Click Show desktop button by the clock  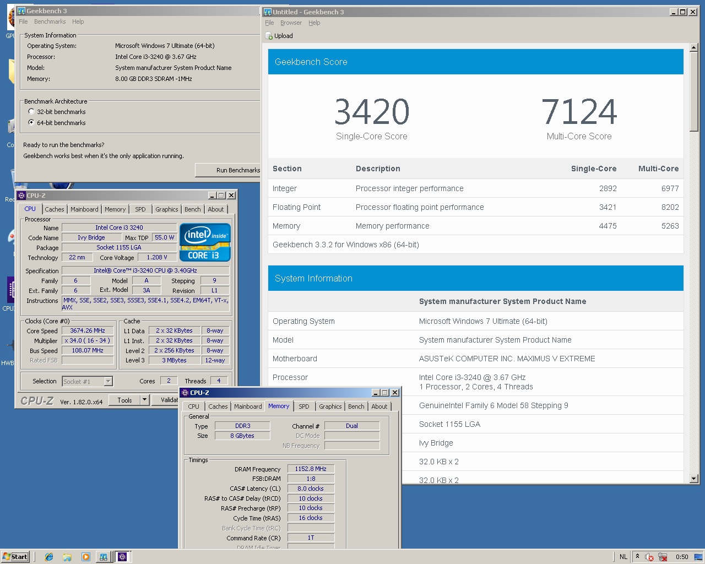pos(698,557)
